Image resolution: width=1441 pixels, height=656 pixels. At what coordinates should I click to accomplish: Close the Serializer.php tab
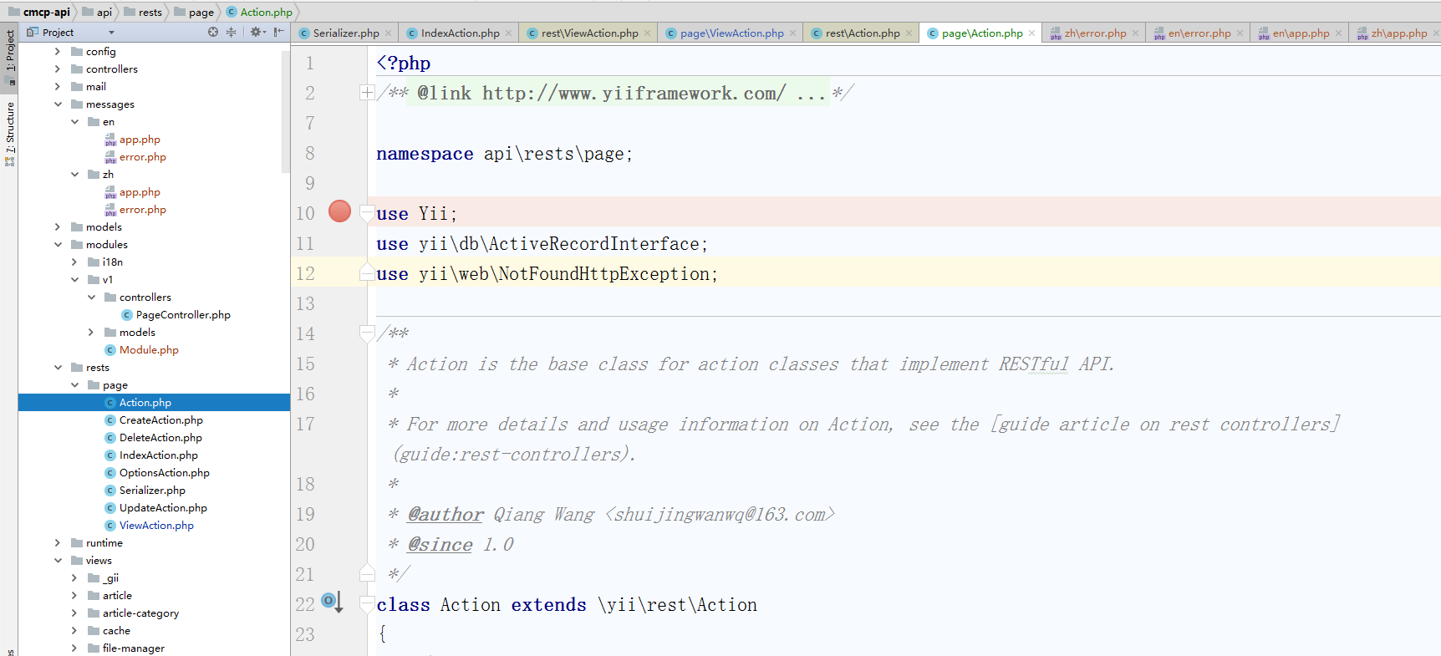click(x=388, y=33)
